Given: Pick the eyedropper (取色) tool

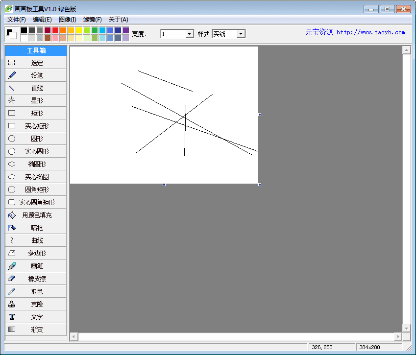Looking at the screenshot, I should pyautogui.click(x=36, y=291).
